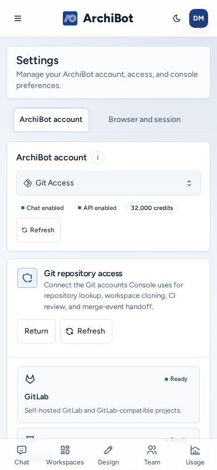Click the ArchiBot logo icon
The image size is (217, 470).
pos(70,18)
